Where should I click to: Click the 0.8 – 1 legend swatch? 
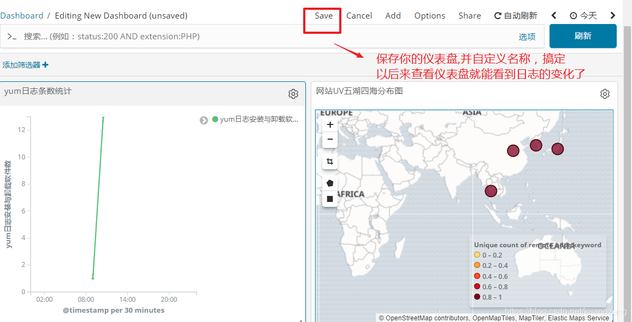pyautogui.click(x=477, y=297)
